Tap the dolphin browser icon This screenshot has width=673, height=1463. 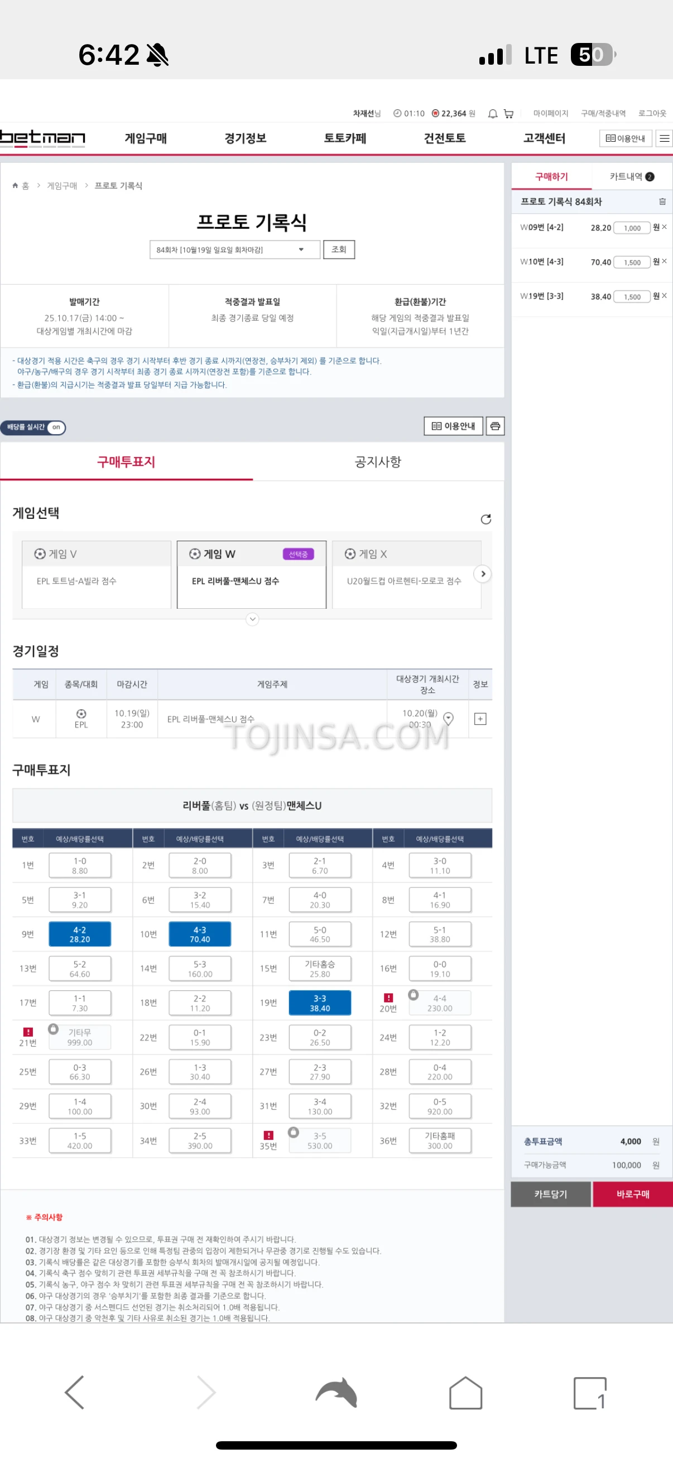[x=336, y=1393]
